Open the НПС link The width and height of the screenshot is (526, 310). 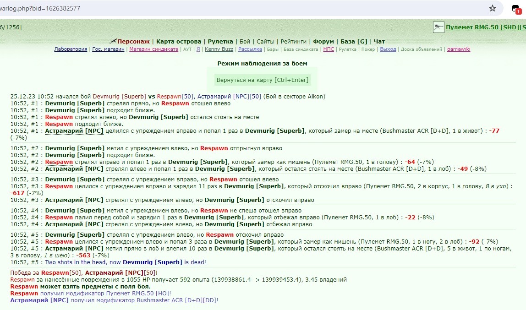tap(329, 49)
